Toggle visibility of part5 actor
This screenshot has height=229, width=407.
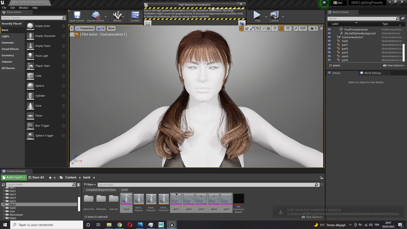click(329, 60)
